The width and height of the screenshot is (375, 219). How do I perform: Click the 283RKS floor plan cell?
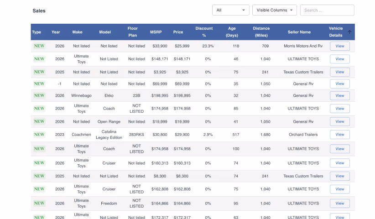[136, 135]
